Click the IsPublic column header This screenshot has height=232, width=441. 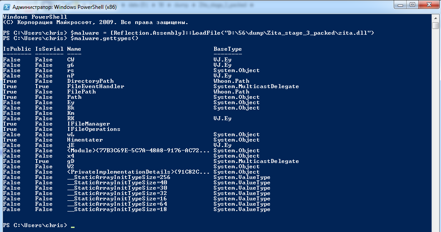[17, 49]
